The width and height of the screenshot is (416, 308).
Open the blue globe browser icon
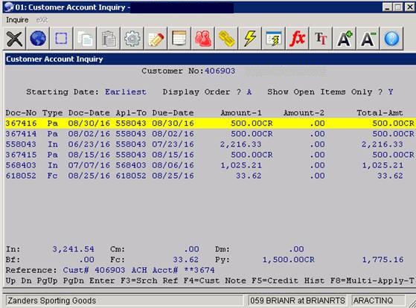pyautogui.click(x=38, y=39)
